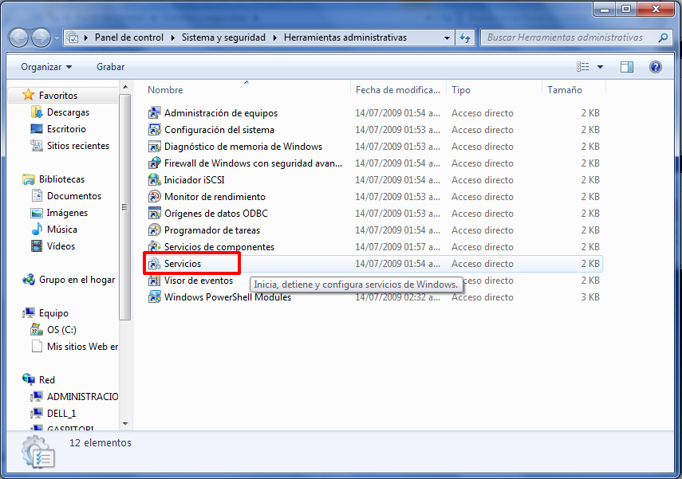Click 'Panel de control' breadcrumb

tap(129, 37)
